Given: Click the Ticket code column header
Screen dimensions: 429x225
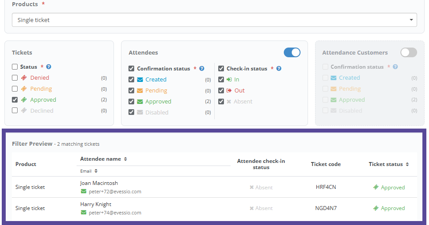Looking at the screenshot, I should [x=326, y=164].
